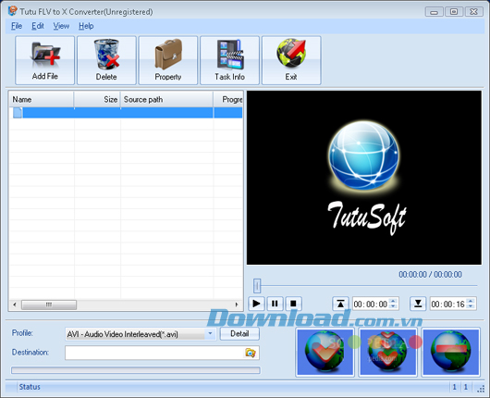Screen dimensions: 490x398
Task: Sort by the Size column header
Action: pos(97,100)
